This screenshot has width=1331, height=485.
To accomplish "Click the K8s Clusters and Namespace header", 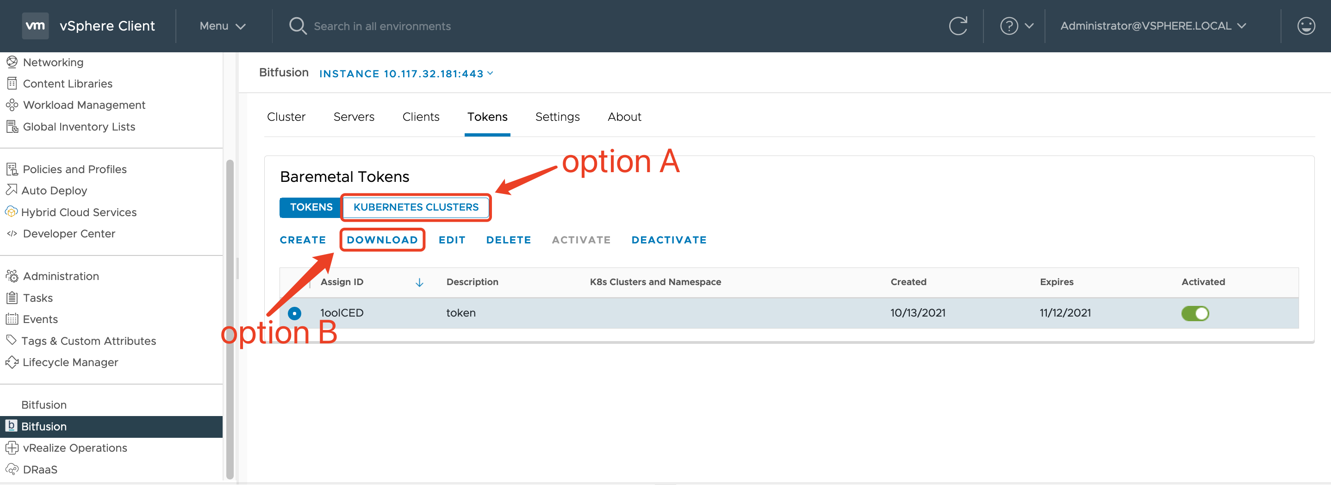I will point(655,282).
